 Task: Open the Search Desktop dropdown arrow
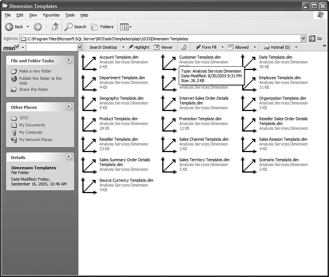[x=123, y=47]
